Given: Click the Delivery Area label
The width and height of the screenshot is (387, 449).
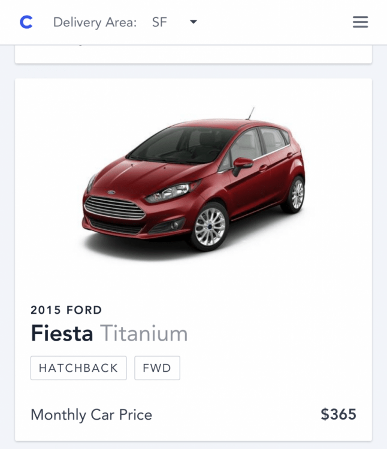Looking at the screenshot, I should pyautogui.click(x=95, y=23).
